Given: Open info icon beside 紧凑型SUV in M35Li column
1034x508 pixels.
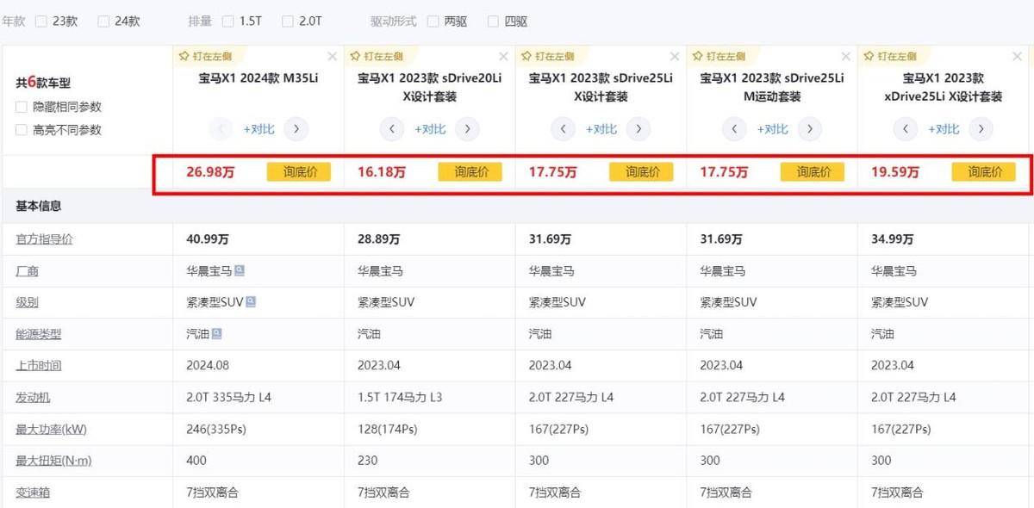Looking at the screenshot, I should click(x=251, y=301).
